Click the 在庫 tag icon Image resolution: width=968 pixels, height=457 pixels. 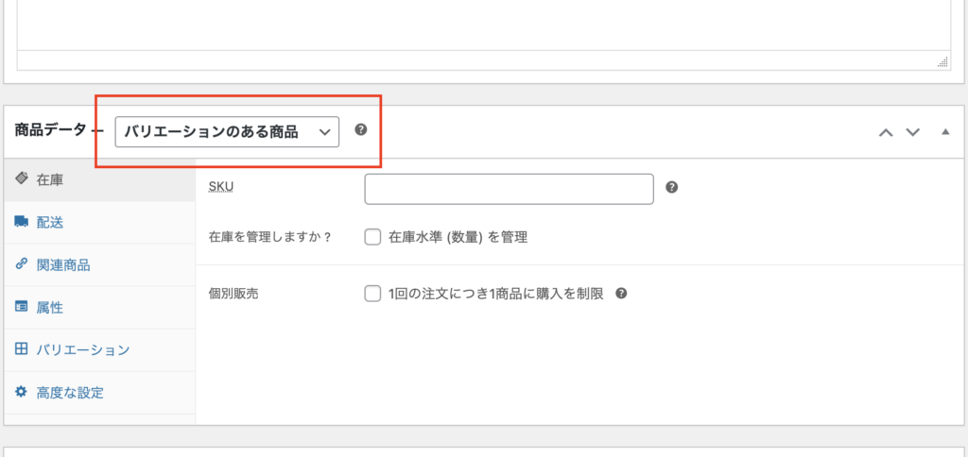pos(22,178)
